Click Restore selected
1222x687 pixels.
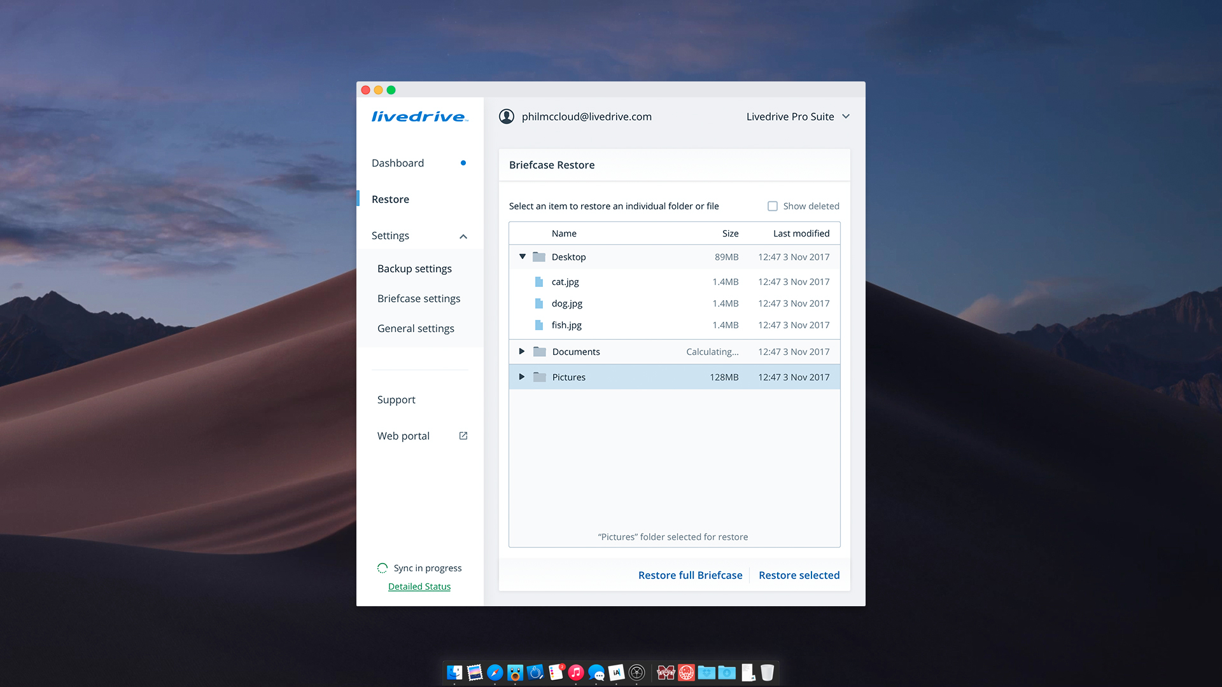(799, 575)
